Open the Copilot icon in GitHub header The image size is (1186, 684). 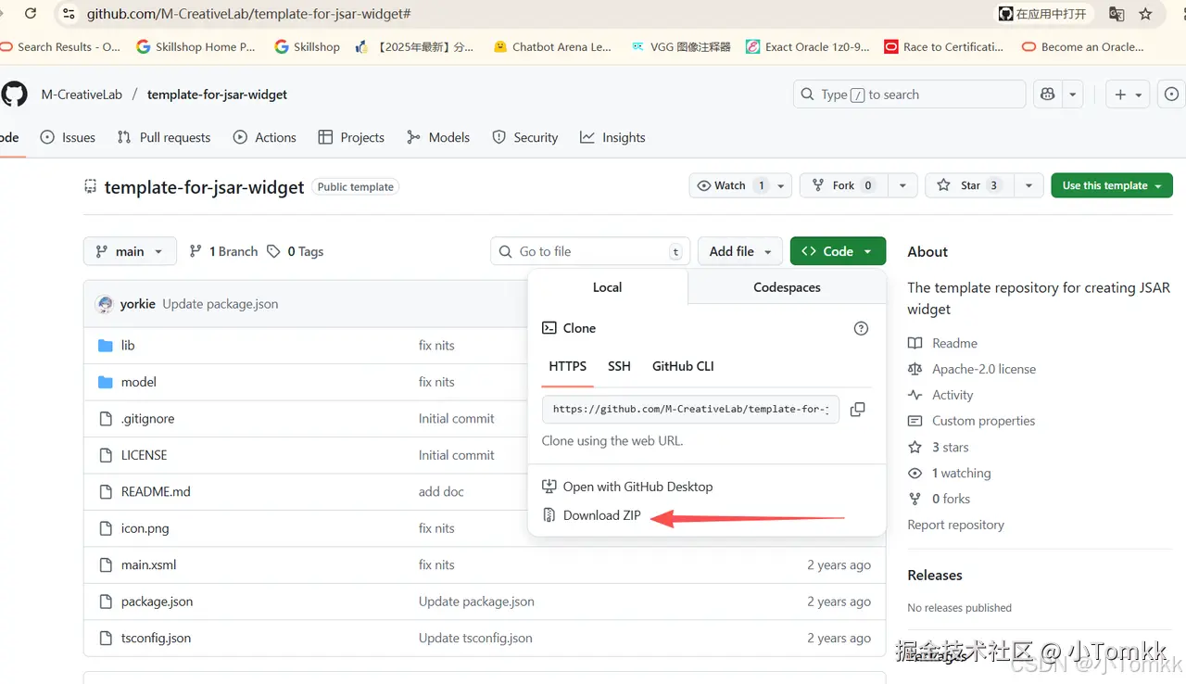point(1048,95)
